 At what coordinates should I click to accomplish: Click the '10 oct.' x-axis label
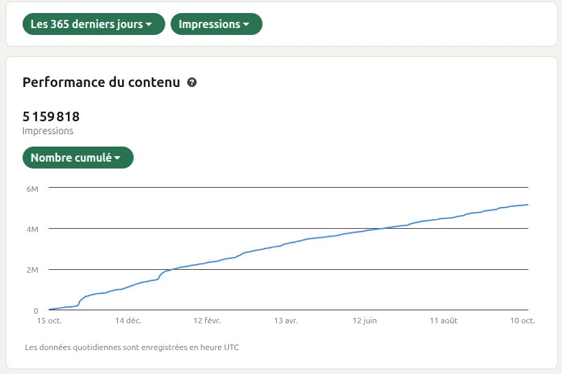(522, 321)
